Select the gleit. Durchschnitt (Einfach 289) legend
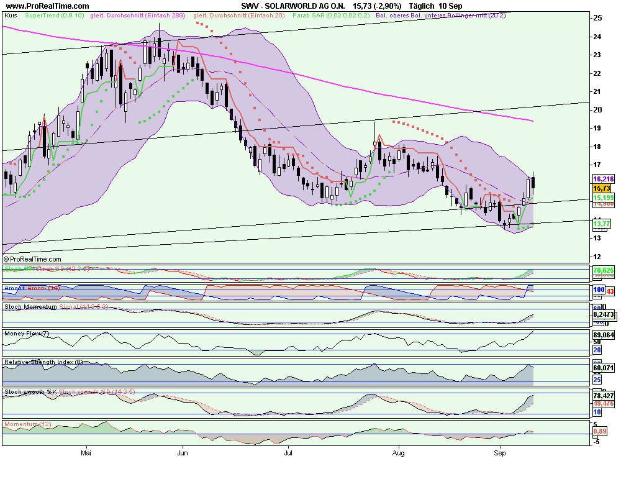This screenshot has height=497, width=621. click(137, 16)
